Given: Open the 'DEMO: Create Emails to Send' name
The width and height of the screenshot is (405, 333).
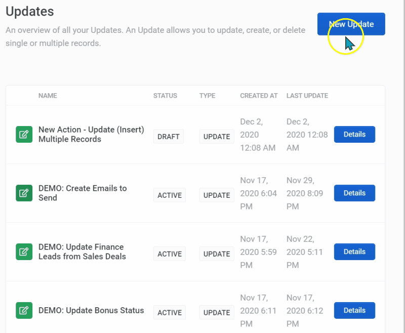Looking at the screenshot, I should pyautogui.click(x=83, y=193).
